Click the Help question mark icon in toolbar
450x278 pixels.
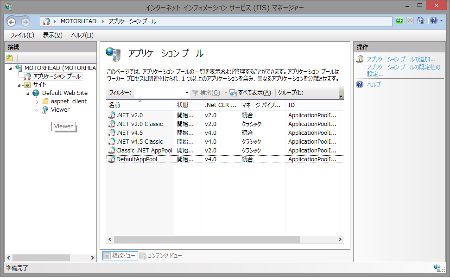[434, 21]
